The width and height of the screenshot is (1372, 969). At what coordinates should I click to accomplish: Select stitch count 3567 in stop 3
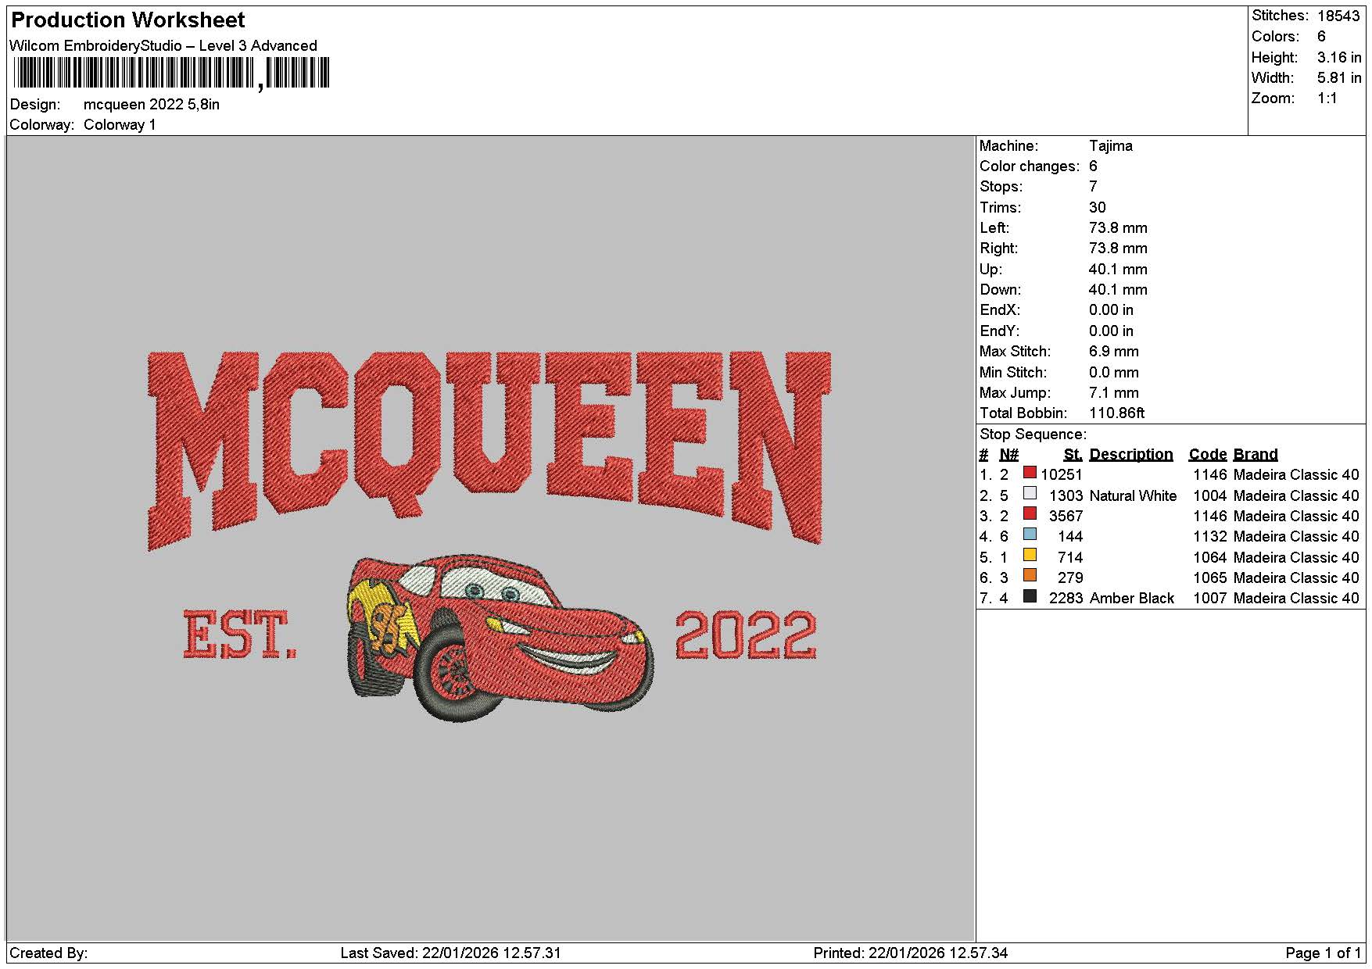tap(1066, 517)
